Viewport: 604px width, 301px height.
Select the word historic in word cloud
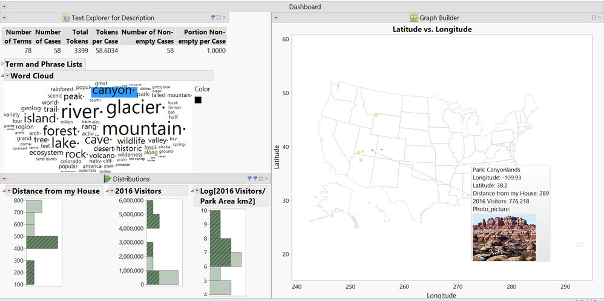(130, 149)
